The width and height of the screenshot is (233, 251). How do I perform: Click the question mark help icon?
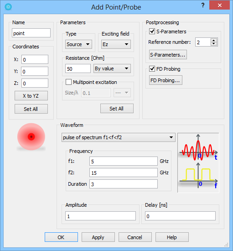tap(203, 5)
